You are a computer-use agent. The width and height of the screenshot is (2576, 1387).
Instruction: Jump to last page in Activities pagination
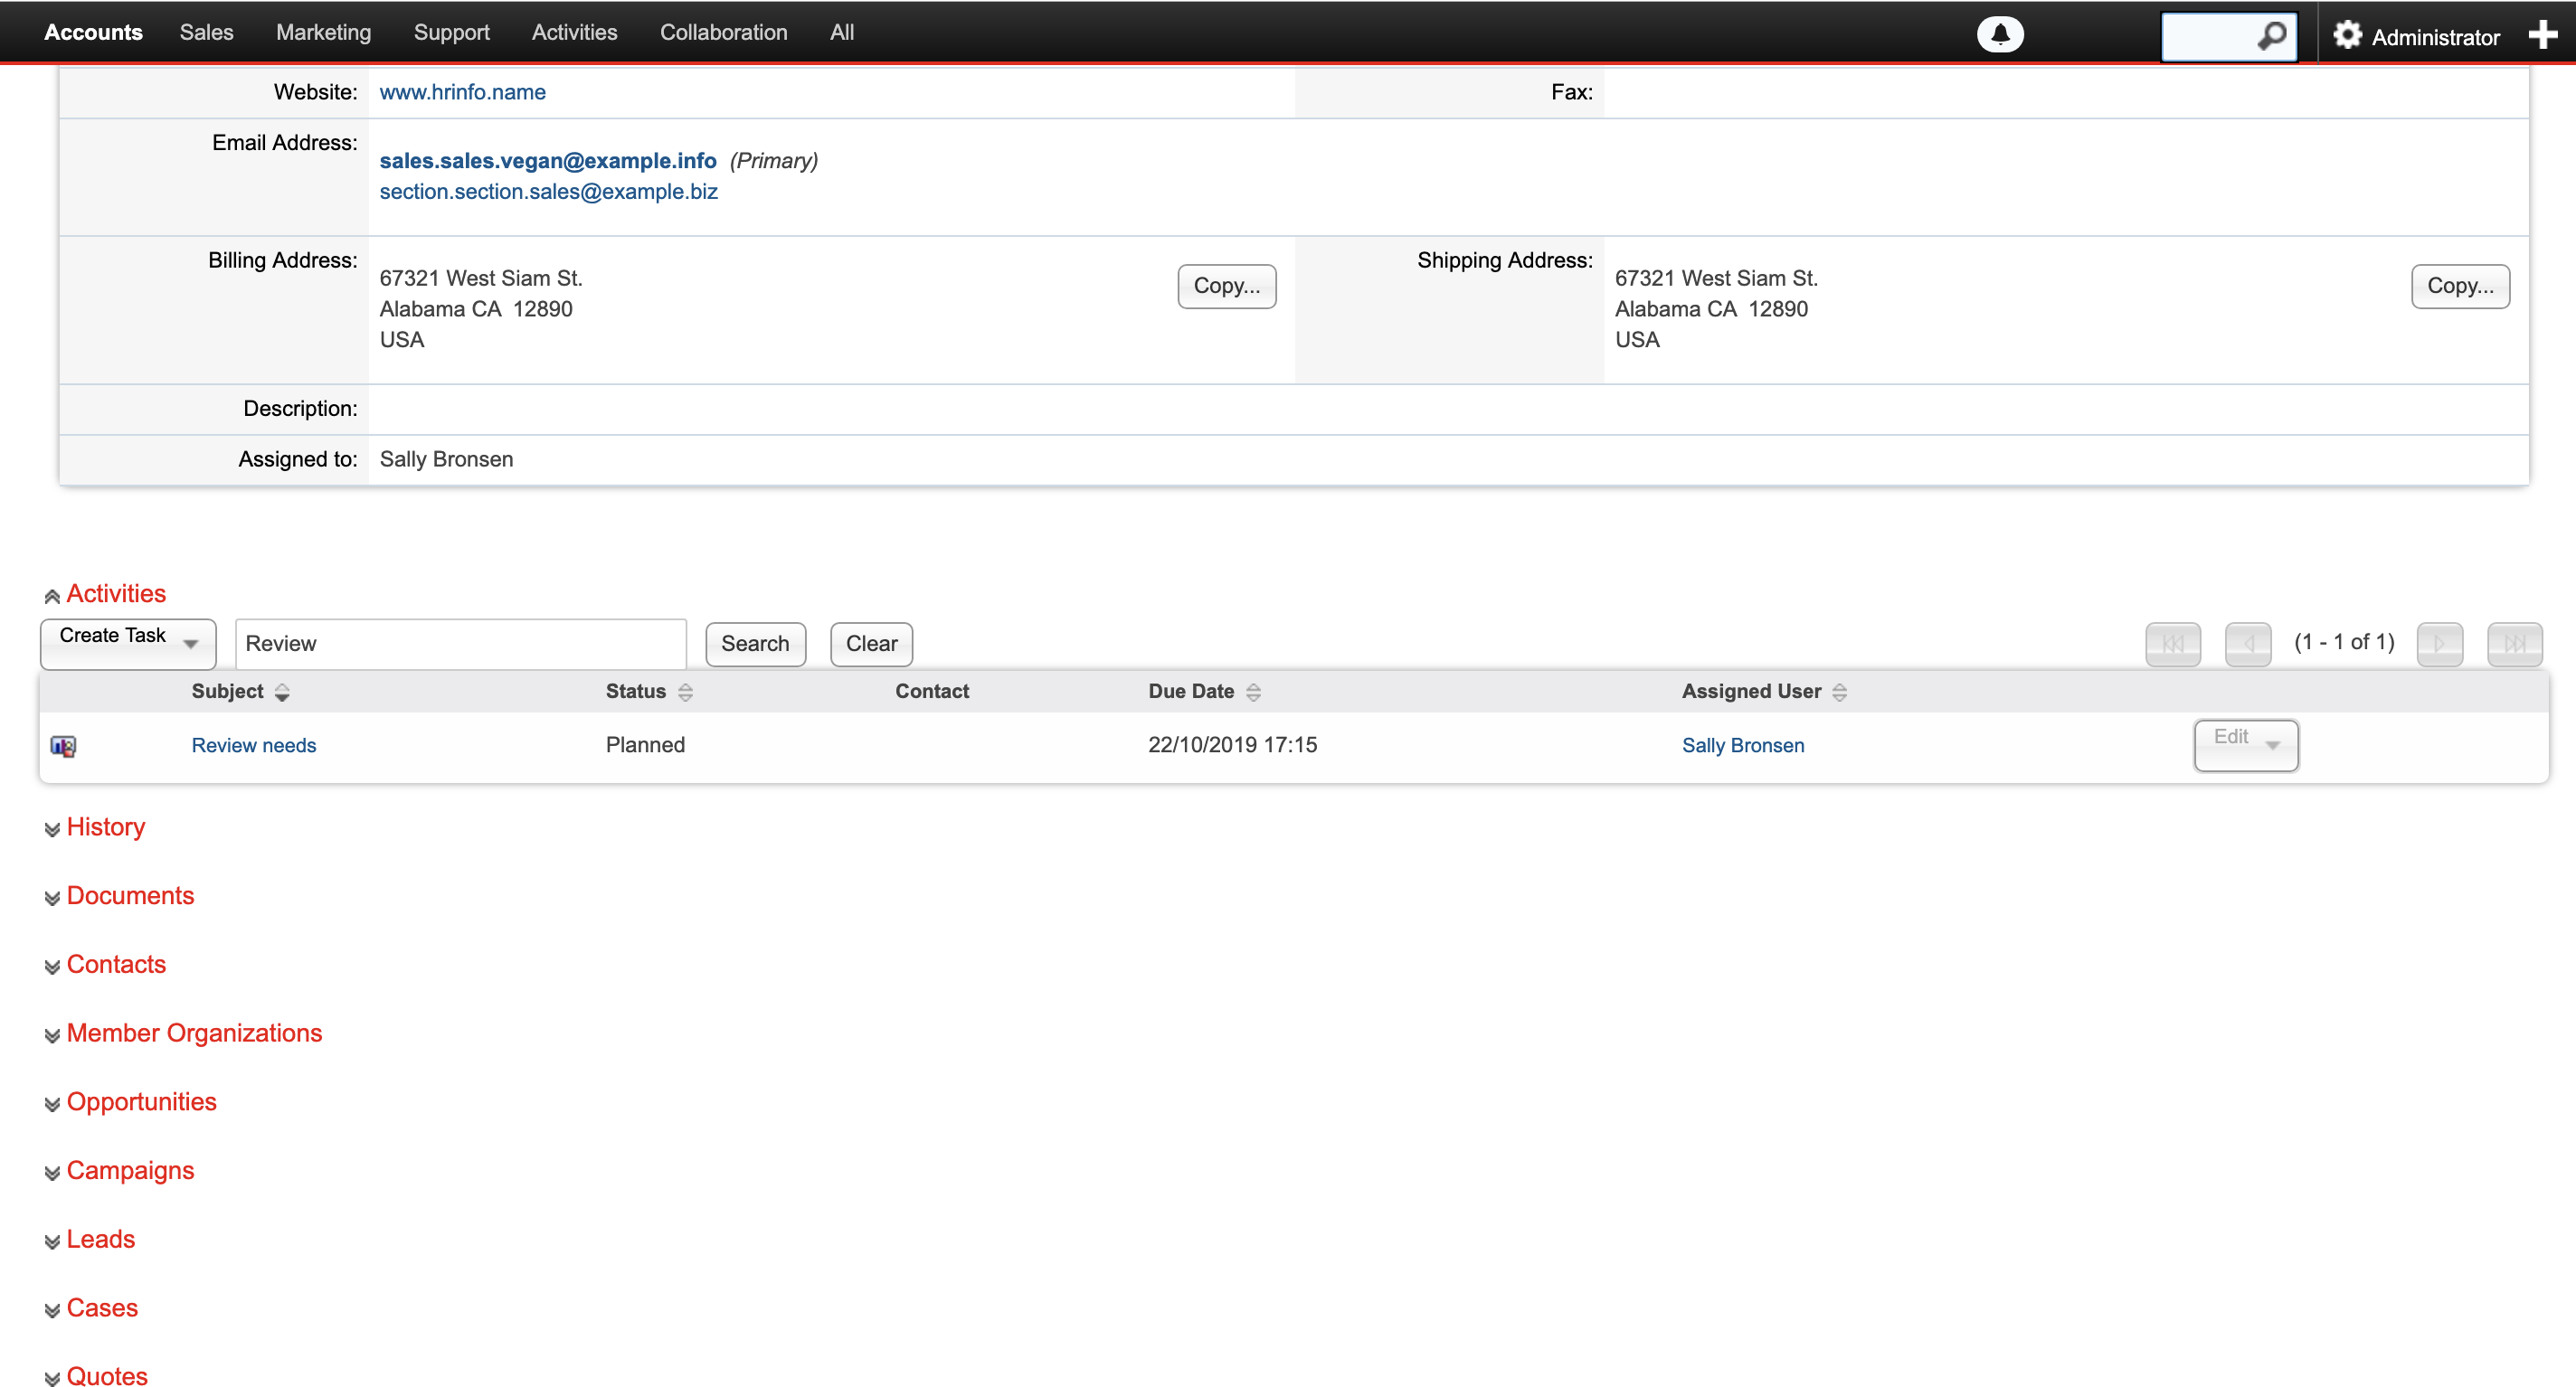click(x=2515, y=643)
